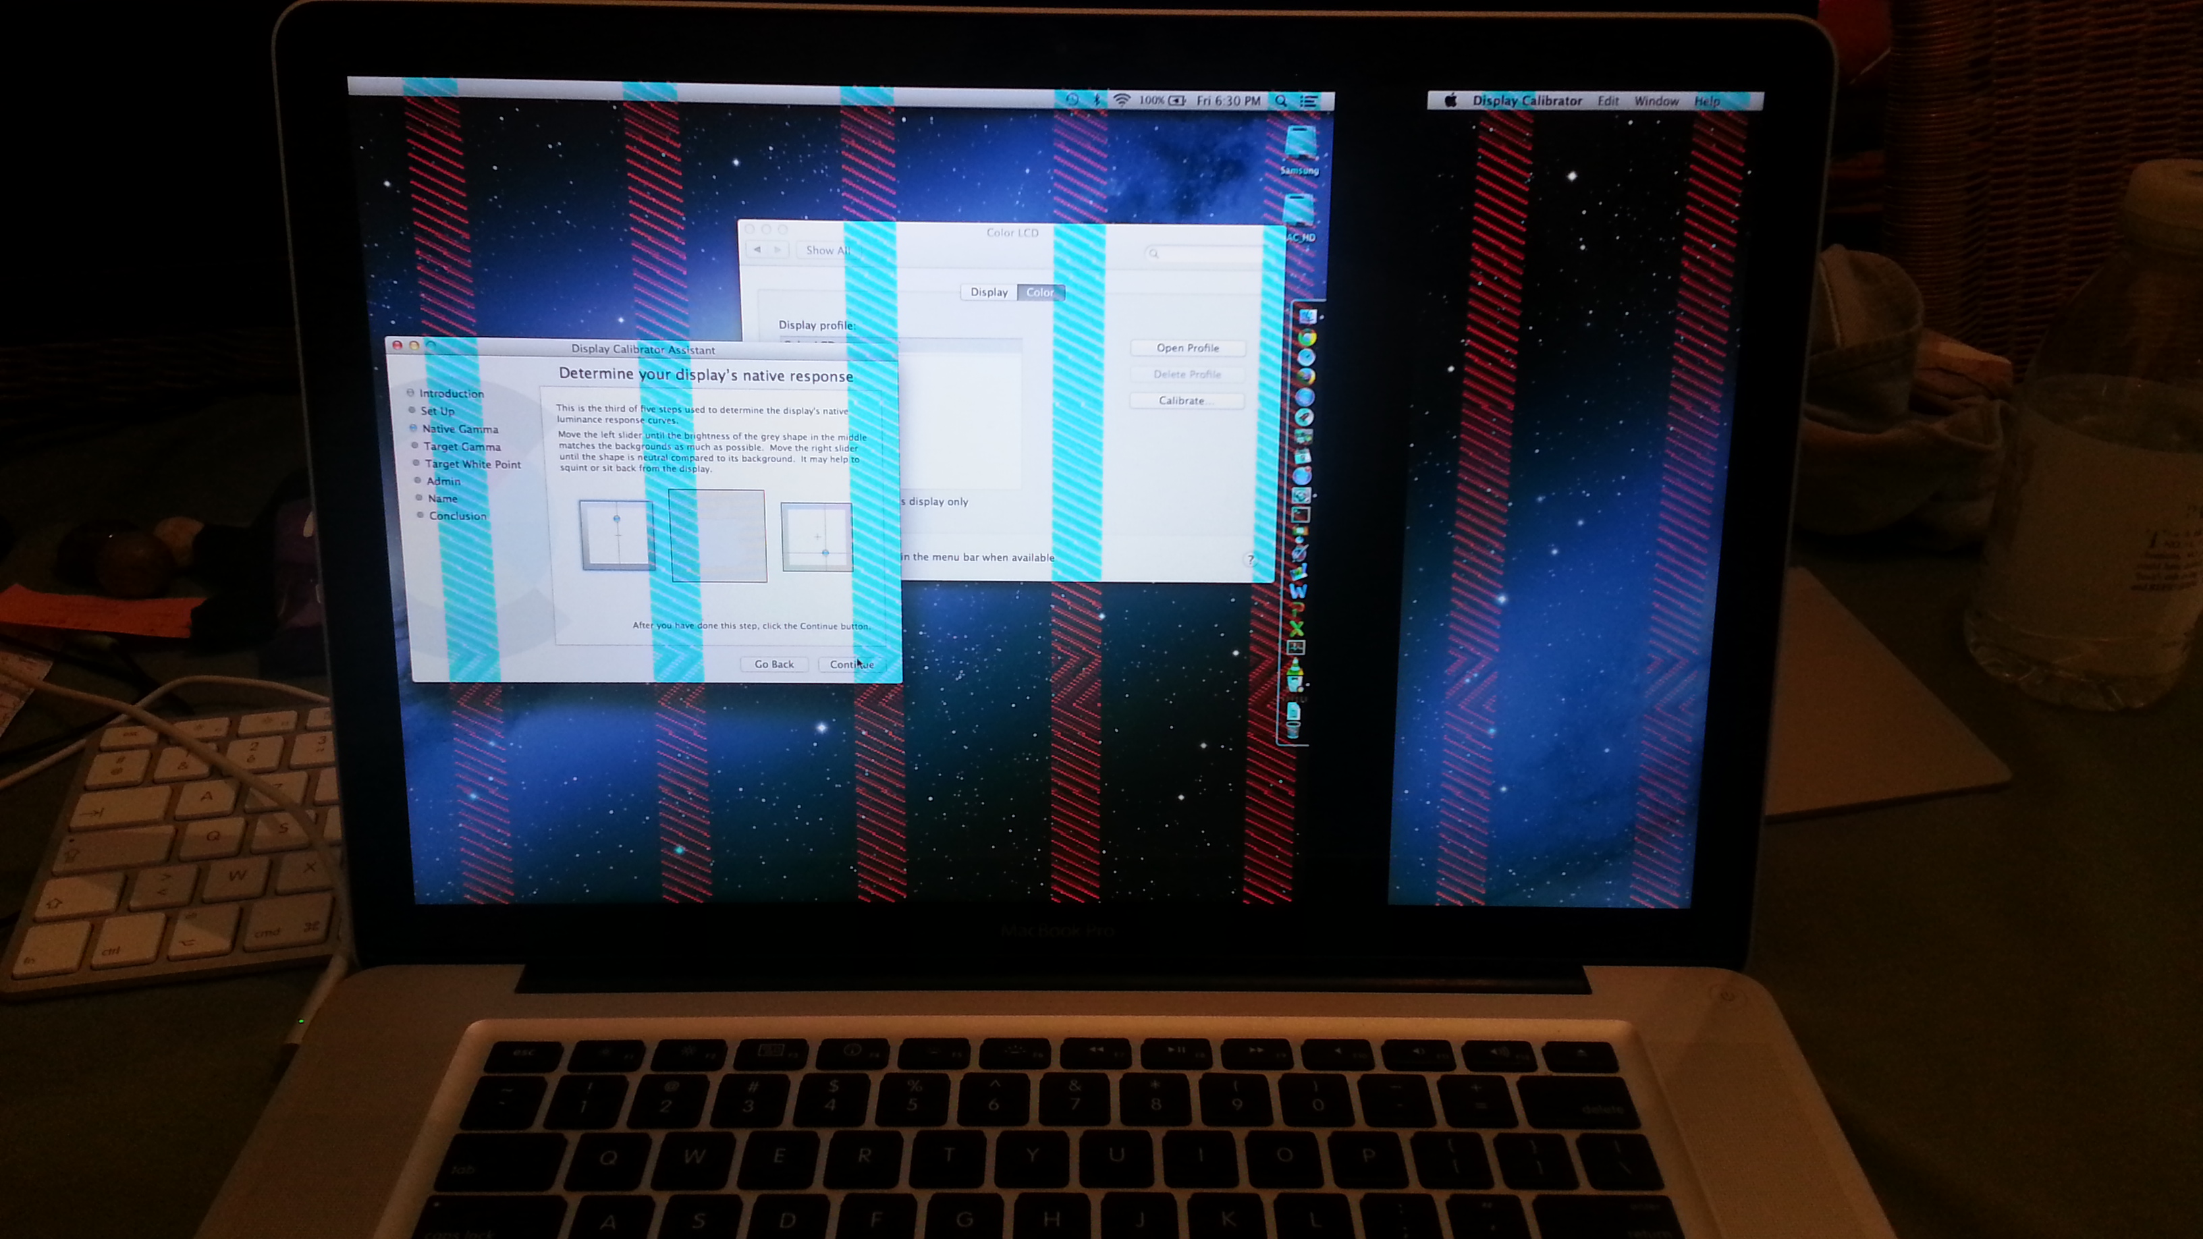Open Spotlight search magnifier icon
Image resolution: width=2203 pixels, height=1239 pixels.
pos(1281,101)
